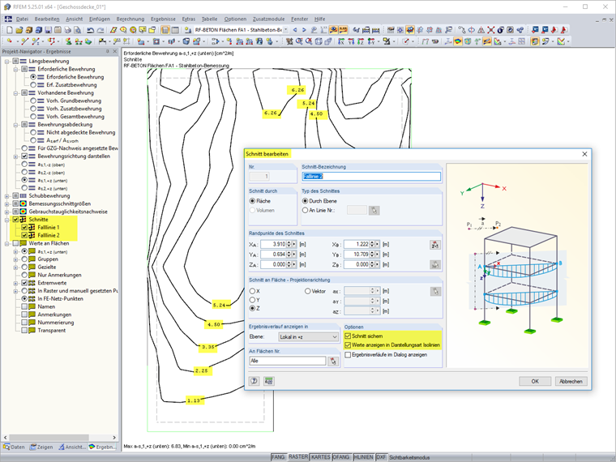Click the new line icon in second toolbar
Screen dimensions: 616x462
pos(25,41)
